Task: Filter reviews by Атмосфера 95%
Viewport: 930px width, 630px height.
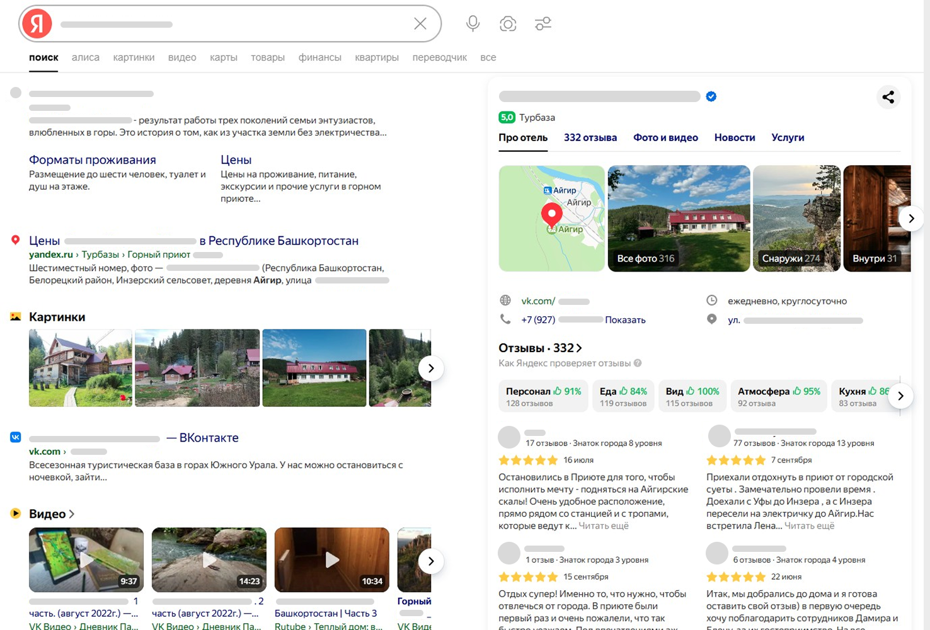Action: [x=779, y=396]
